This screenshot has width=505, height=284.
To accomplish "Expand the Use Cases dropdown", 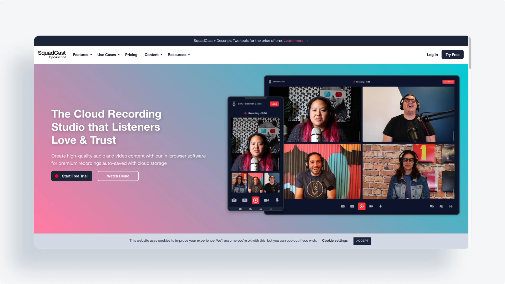I will [x=108, y=55].
